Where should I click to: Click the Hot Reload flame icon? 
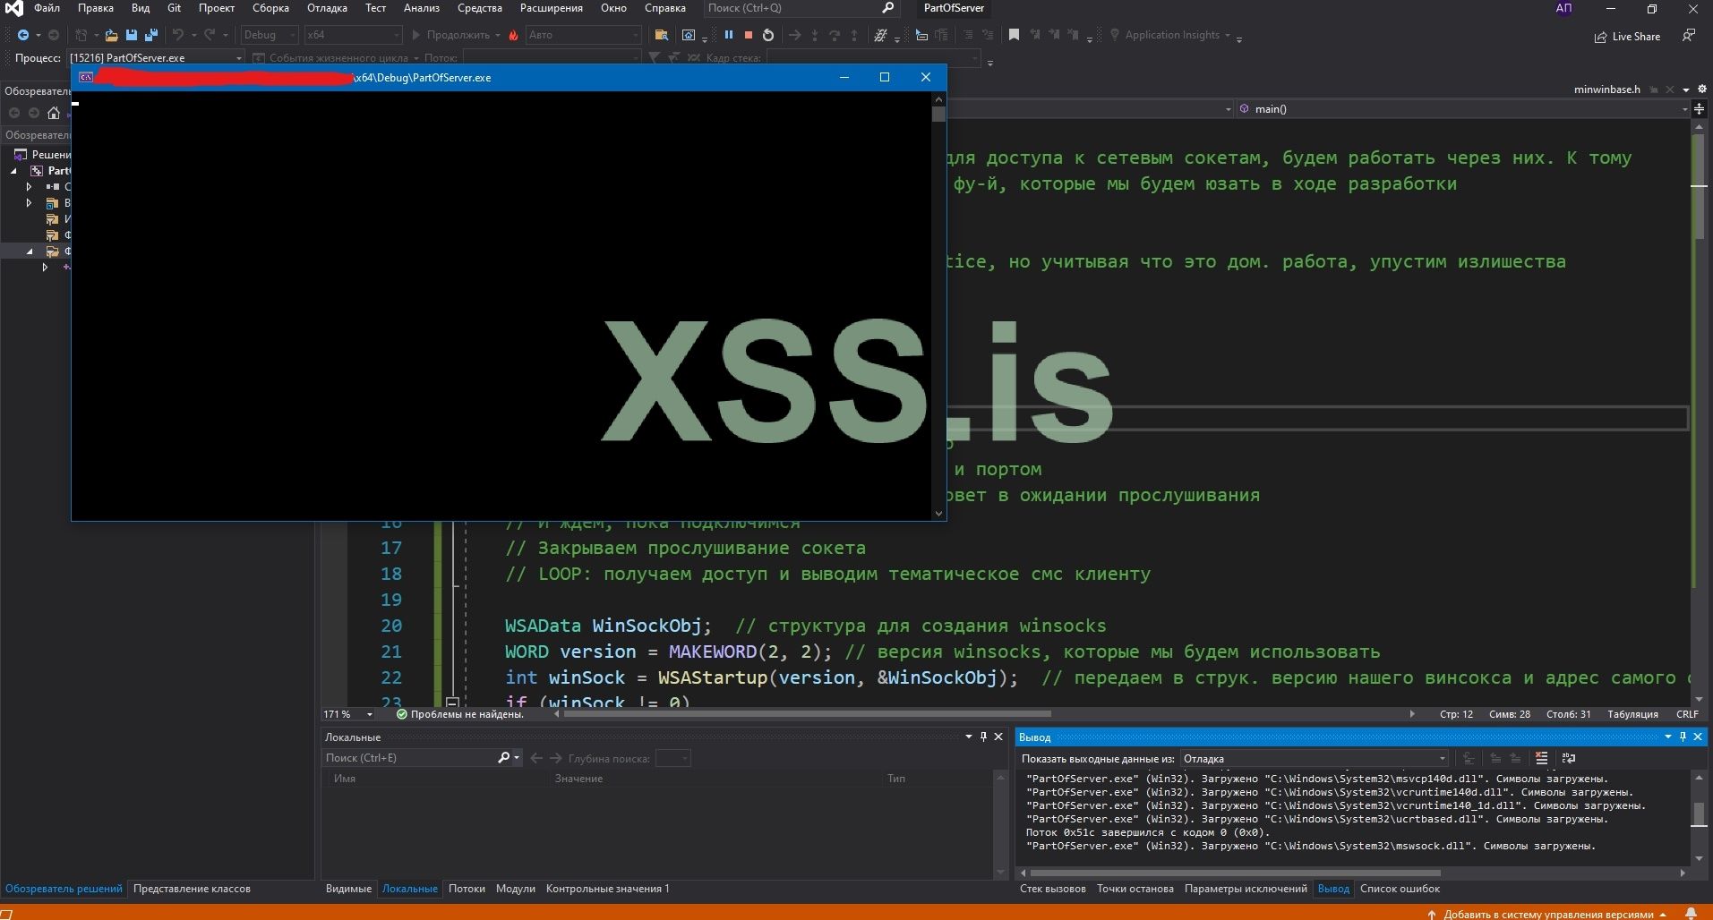513,35
